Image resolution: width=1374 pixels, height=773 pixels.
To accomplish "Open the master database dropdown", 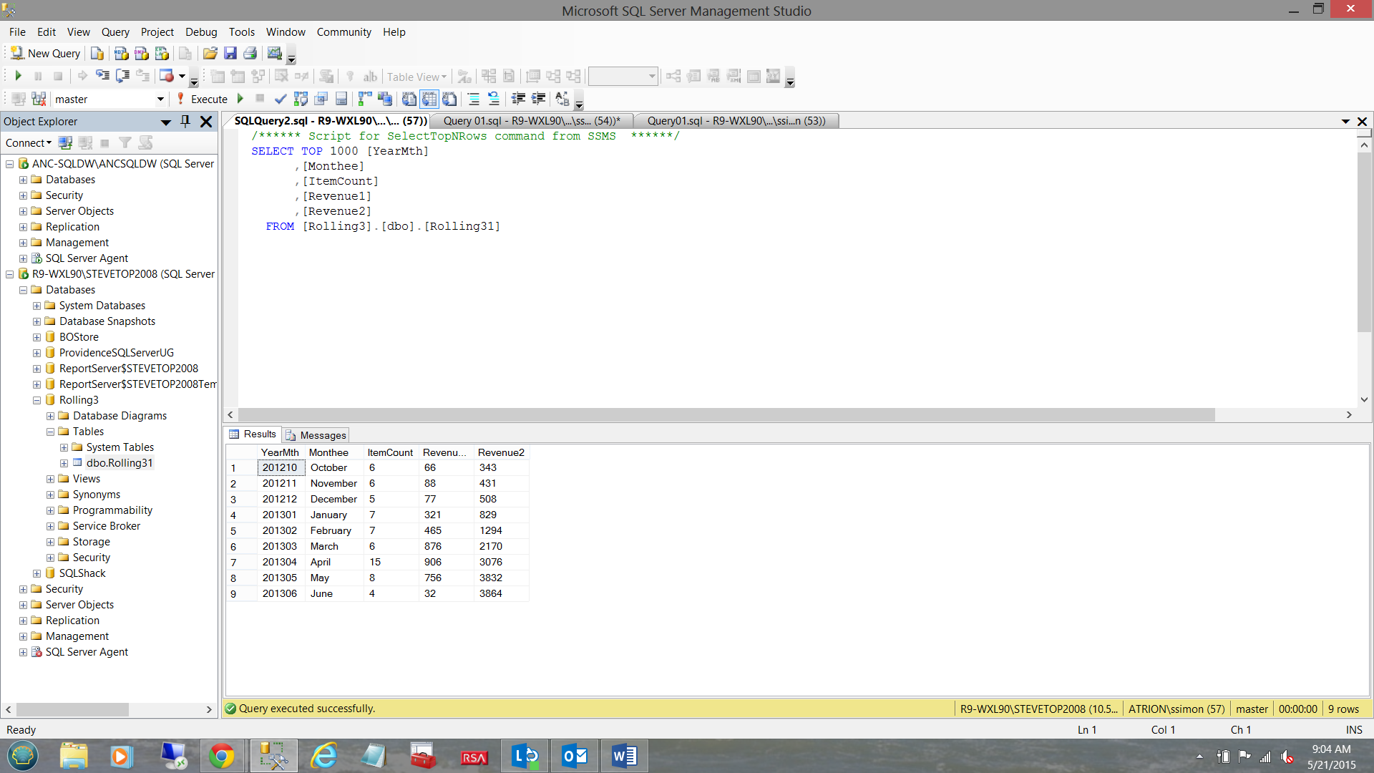I will coord(160,99).
